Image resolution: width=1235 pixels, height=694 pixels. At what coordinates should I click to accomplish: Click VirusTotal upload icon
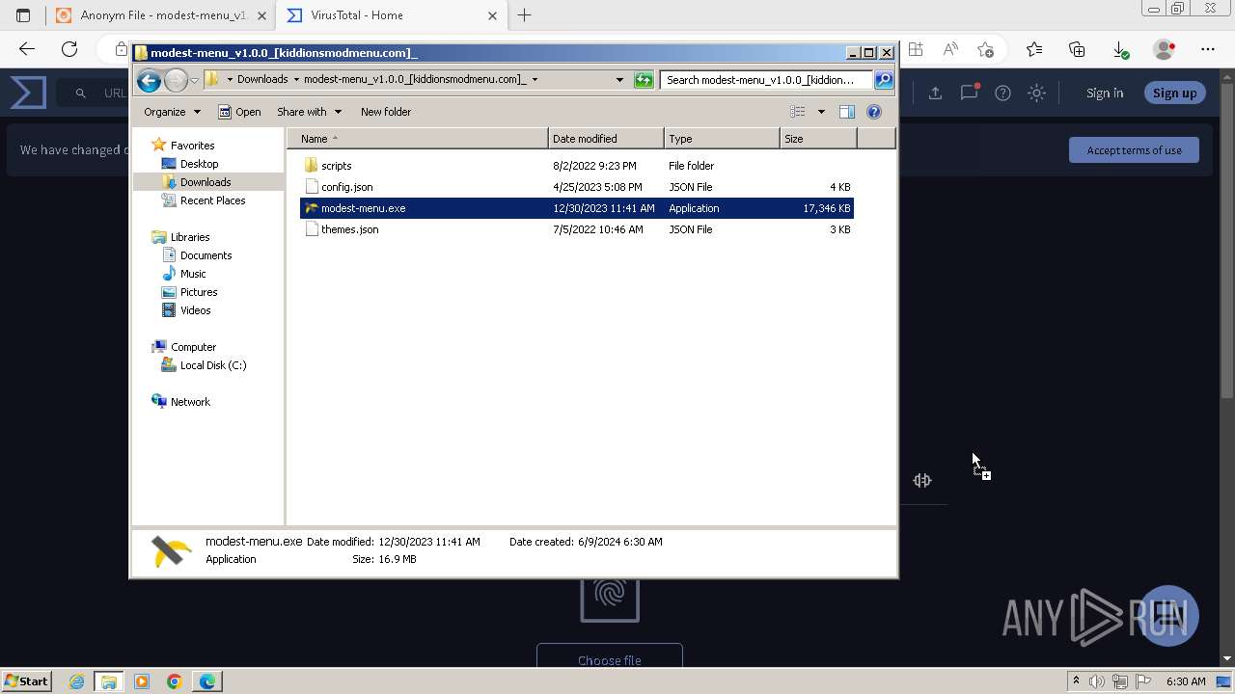pyautogui.click(x=935, y=93)
